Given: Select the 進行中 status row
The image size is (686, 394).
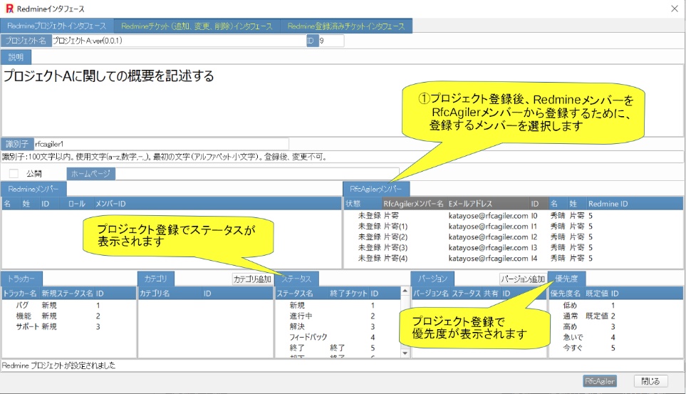Looking at the screenshot, I should click(x=338, y=316).
